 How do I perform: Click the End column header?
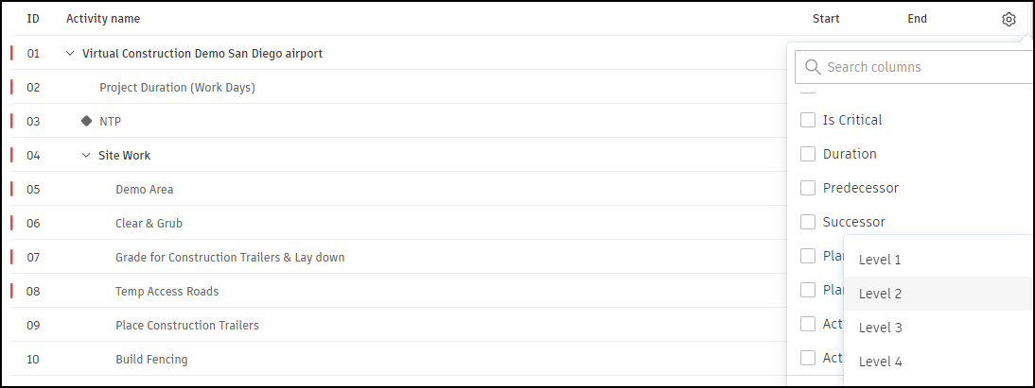coord(917,19)
